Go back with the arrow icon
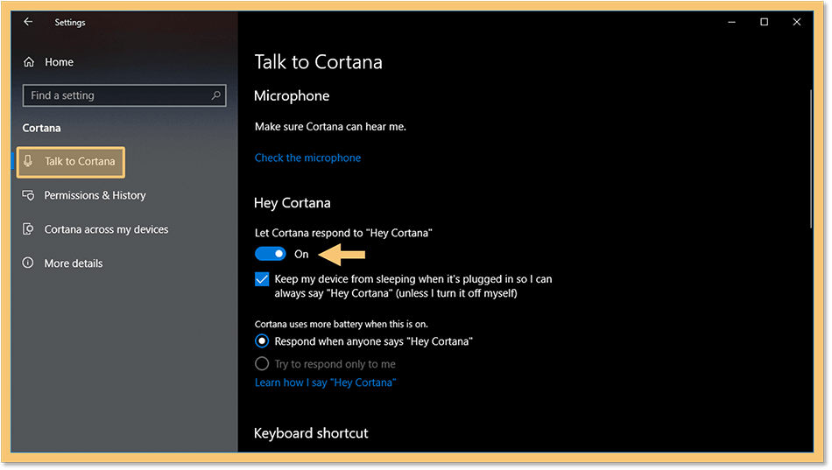The height and width of the screenshot is (470, 832). pyautogui.click(x=28, y=22)
